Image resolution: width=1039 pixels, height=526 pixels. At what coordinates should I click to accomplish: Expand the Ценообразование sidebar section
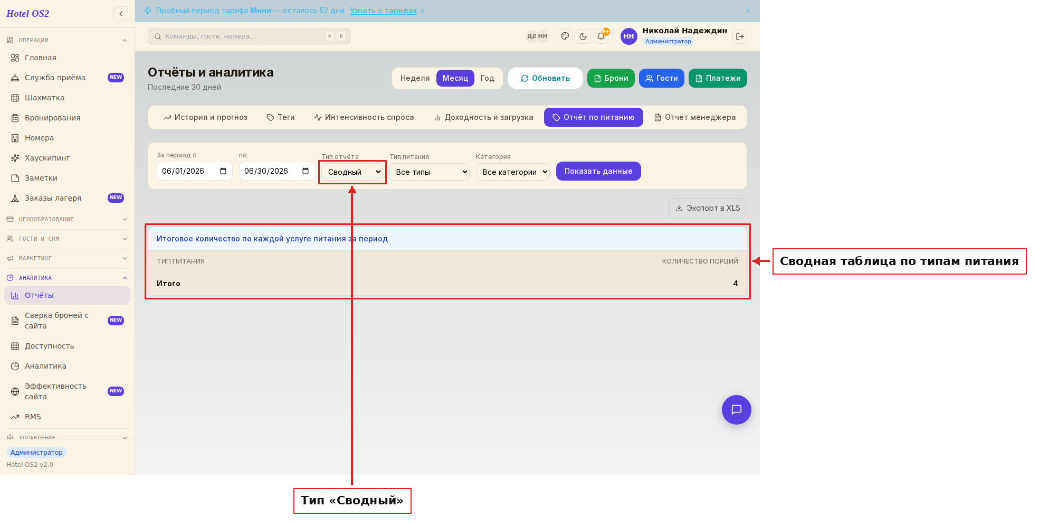pyautogui.click(x=67, y=219)
